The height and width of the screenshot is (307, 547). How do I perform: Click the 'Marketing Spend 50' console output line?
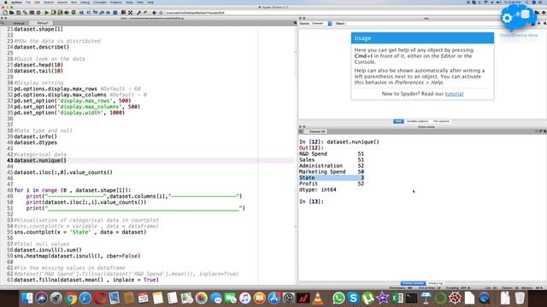332,172
